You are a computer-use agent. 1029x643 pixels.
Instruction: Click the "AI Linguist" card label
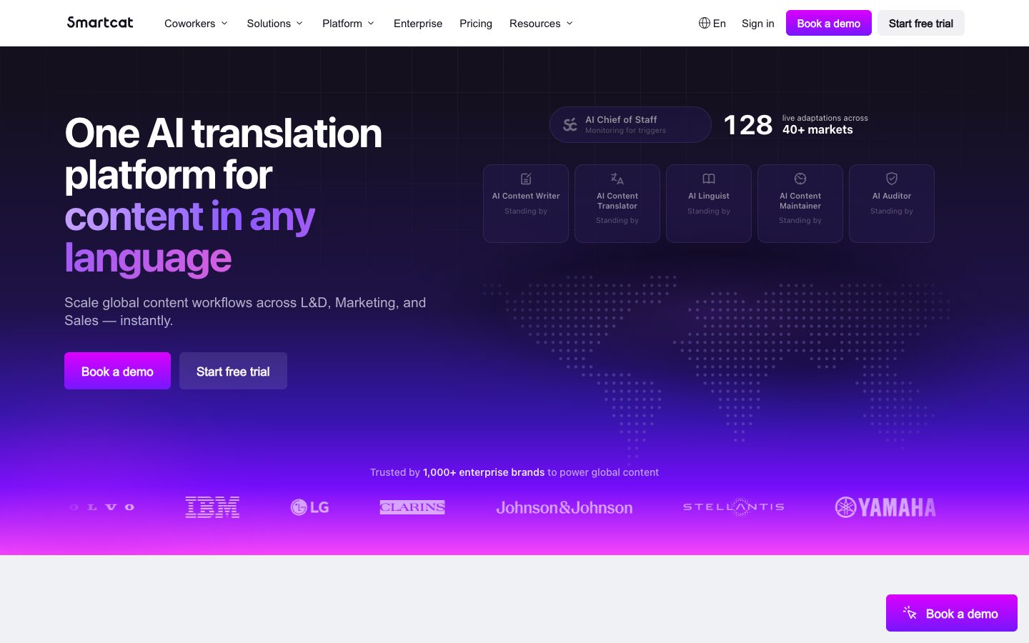(x=709, y=196)
